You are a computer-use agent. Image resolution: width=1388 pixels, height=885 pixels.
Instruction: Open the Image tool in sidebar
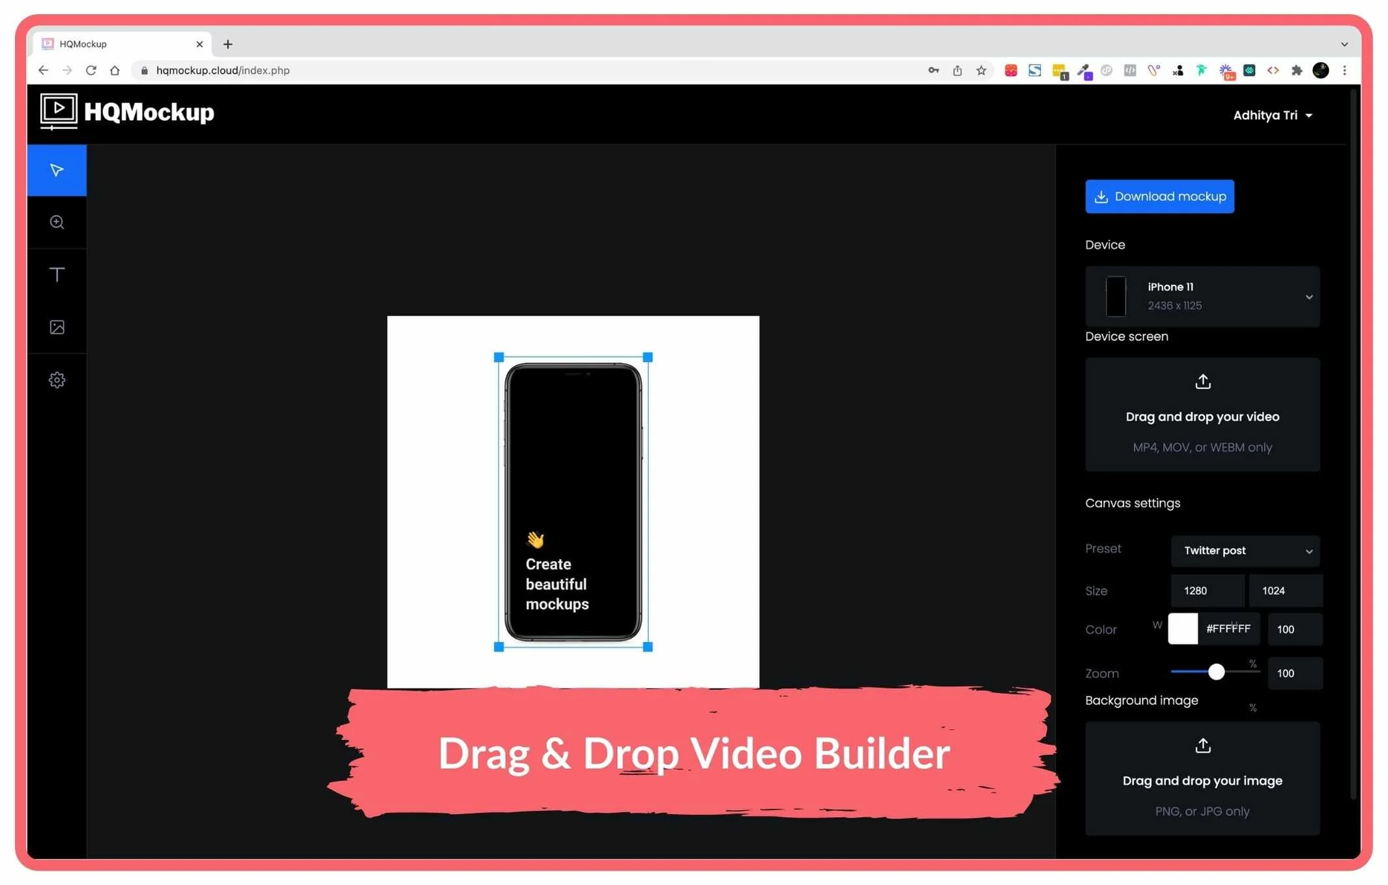click(57, 327)
